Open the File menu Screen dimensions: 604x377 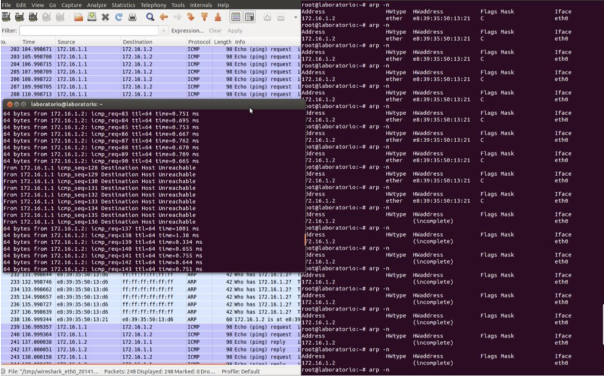point(6,5)
